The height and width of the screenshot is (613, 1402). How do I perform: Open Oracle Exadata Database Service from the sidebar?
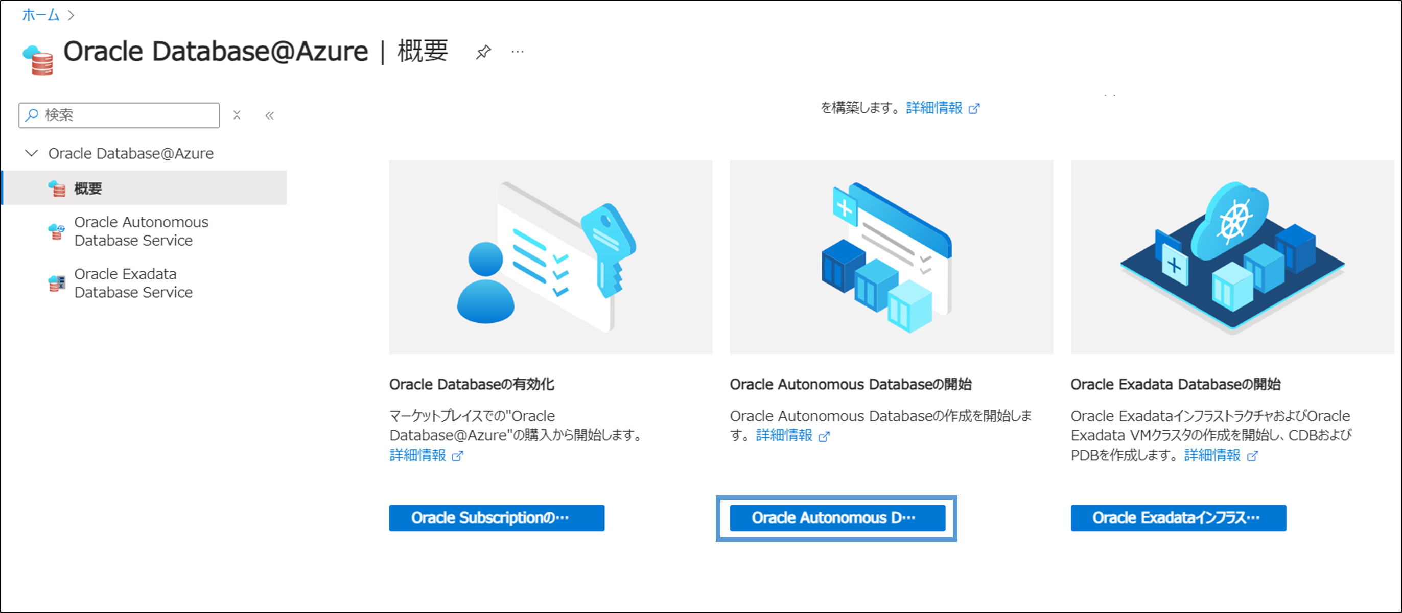(x=133, y=283)
